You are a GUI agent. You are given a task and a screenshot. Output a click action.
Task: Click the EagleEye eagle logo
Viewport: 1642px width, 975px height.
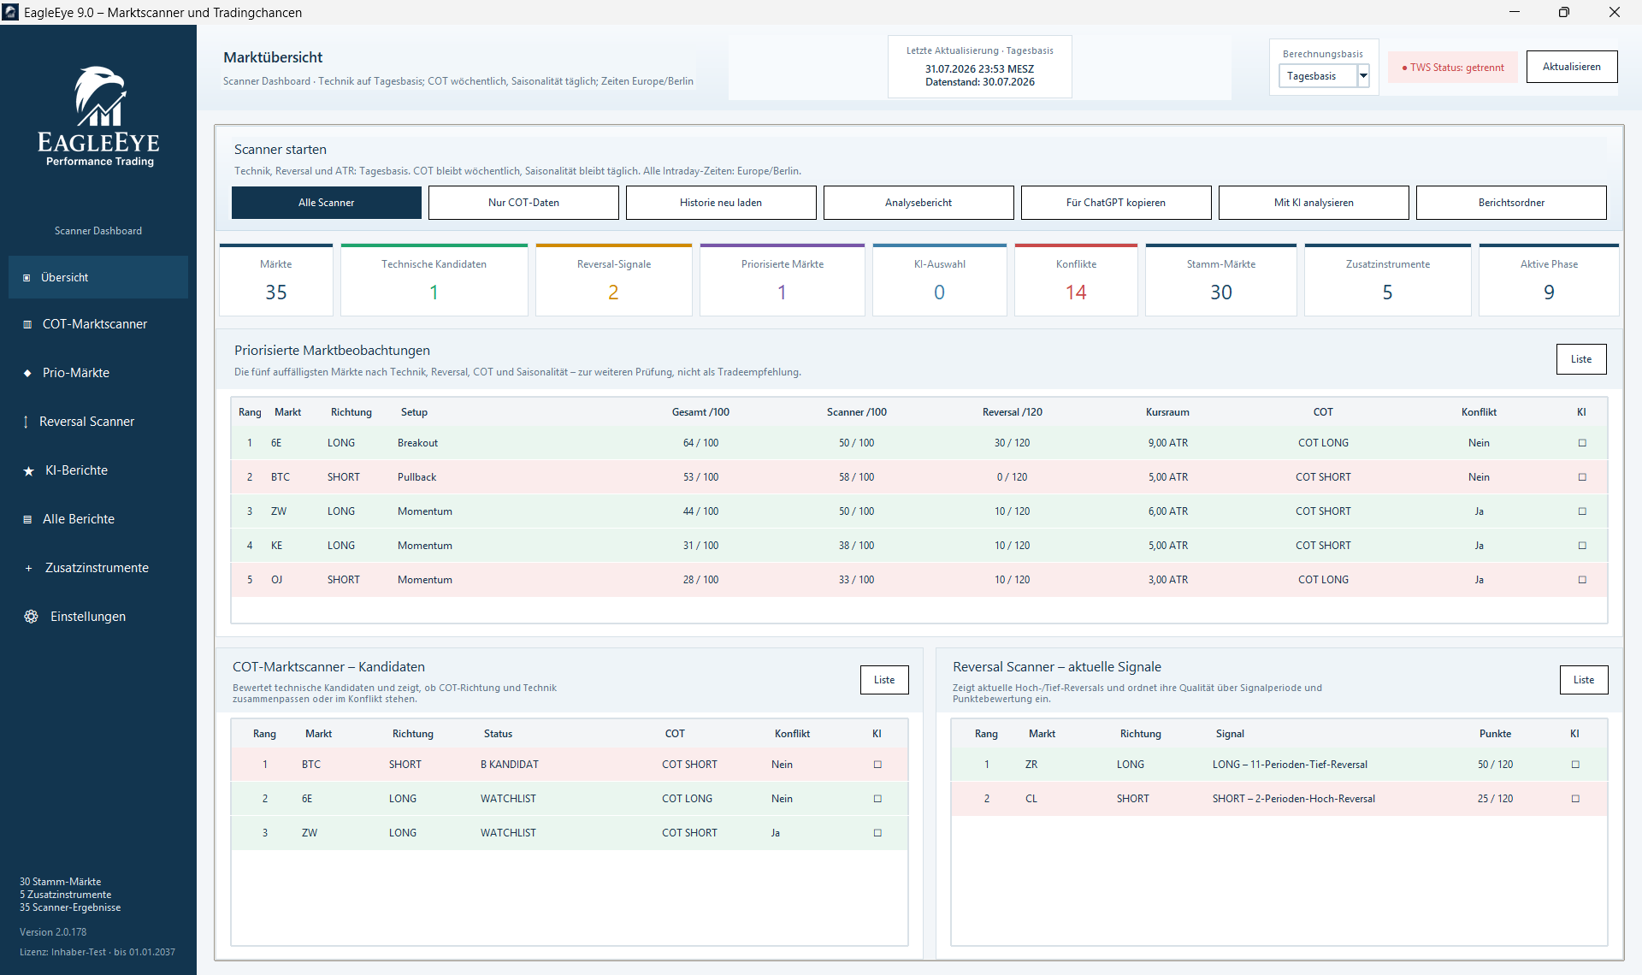tap(99, 97)
